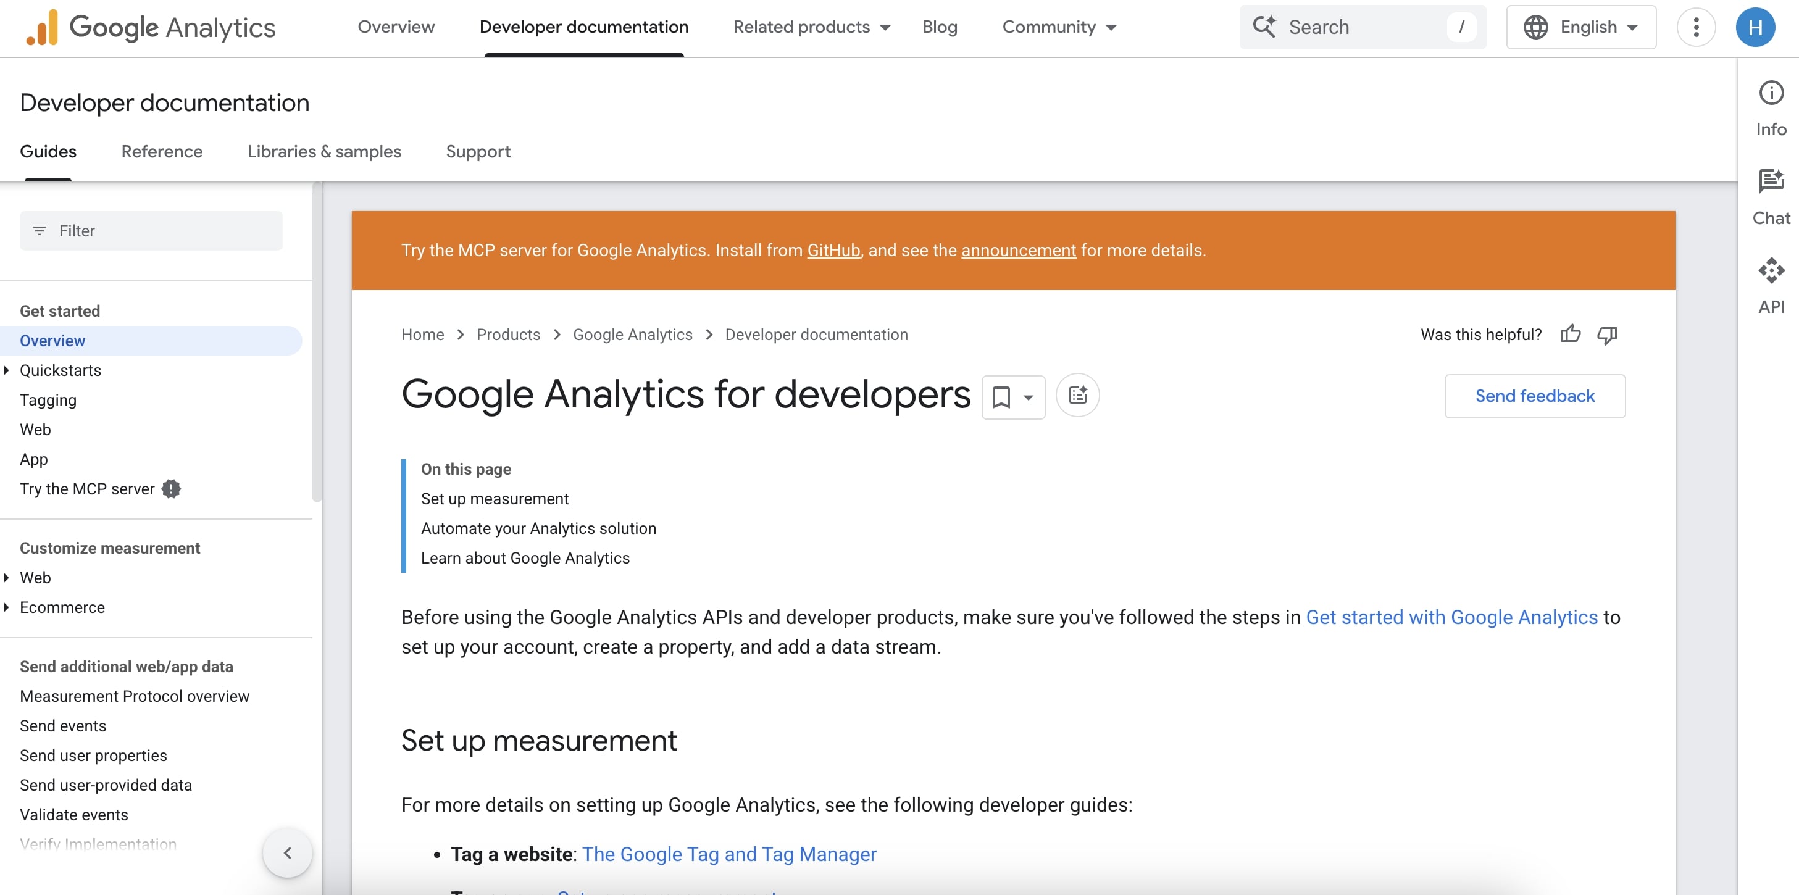Switch to the Reference tab

tap(162, 151)
